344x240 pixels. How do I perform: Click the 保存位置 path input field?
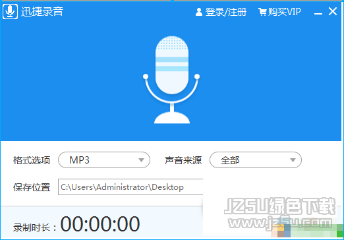tap(130, 187)
